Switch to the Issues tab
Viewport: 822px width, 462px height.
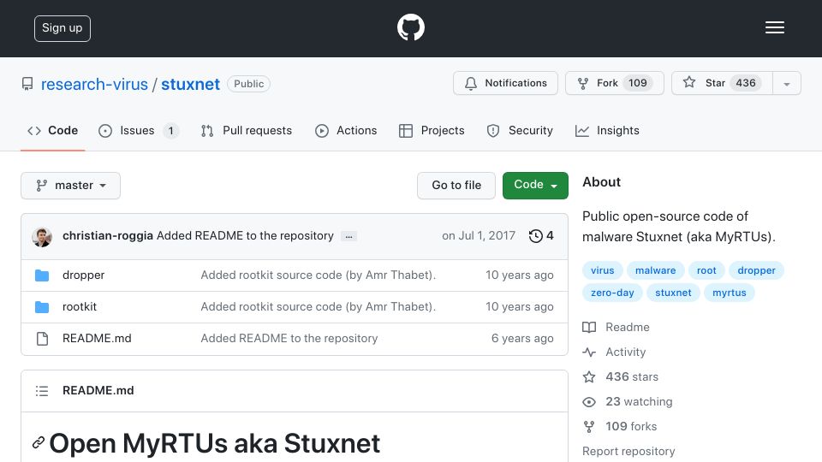point(139,130)
